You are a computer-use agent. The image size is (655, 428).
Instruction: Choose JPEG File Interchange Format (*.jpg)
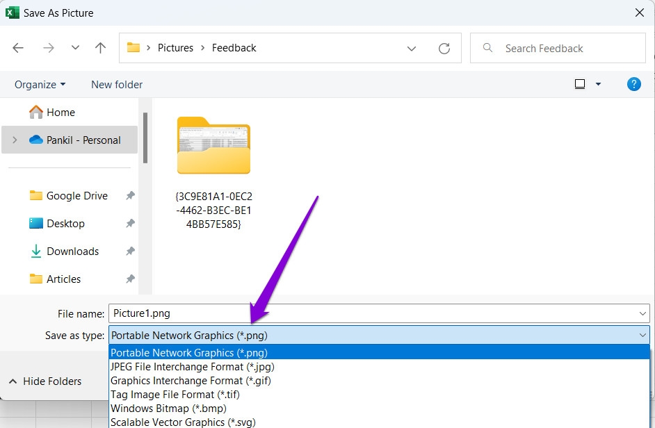point(379,367)
